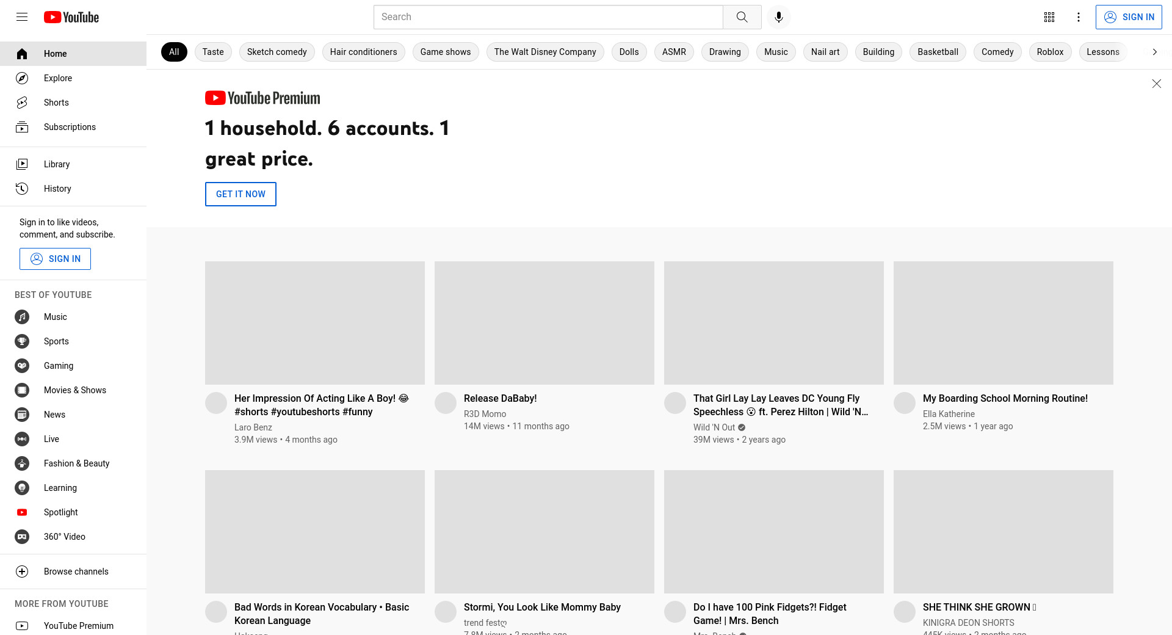1172x635 pixels.
Task: Click the Spotlight red icon
Action: coord(22,512)
